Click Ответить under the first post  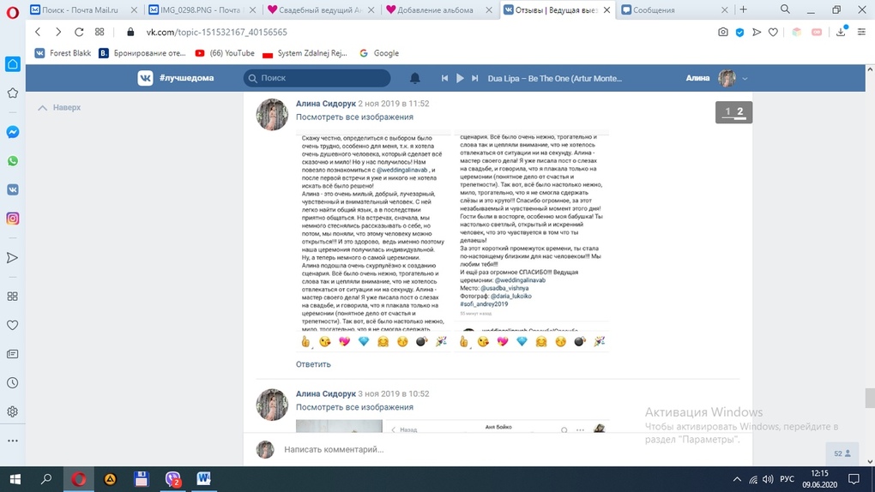(x=313, y=364)
